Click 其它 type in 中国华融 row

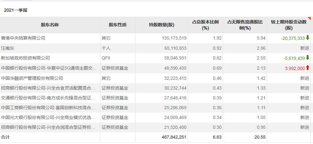[106, 78]
